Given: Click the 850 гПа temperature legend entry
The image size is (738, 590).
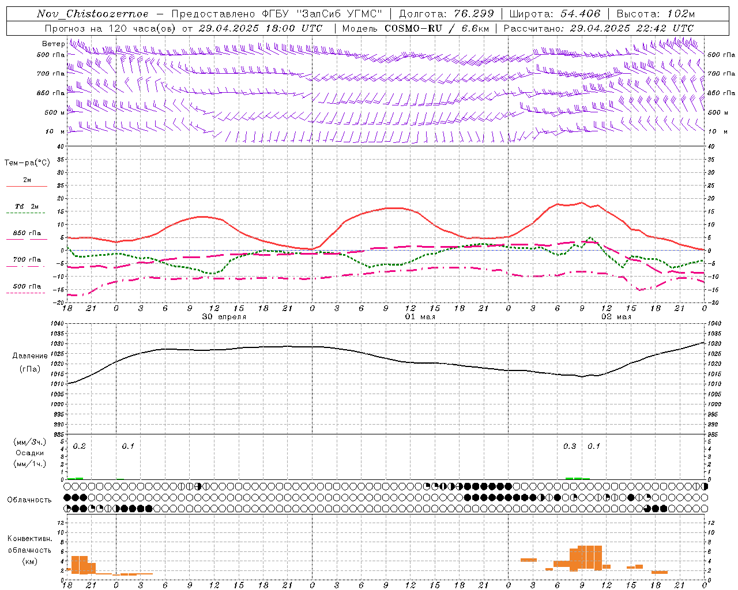Looking at the screenshot, I should point(27,233).
